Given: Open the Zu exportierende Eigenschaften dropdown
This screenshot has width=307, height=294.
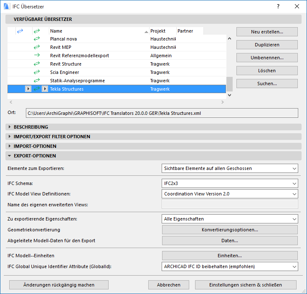Looking at the screenshot, I should pos(230,219).
